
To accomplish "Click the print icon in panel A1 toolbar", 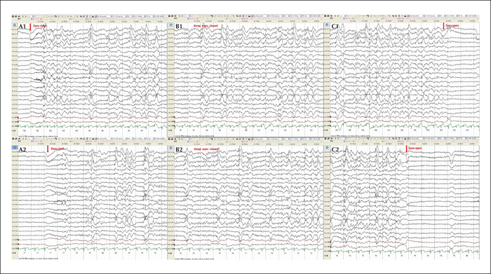I will click(x=15, y=16).
